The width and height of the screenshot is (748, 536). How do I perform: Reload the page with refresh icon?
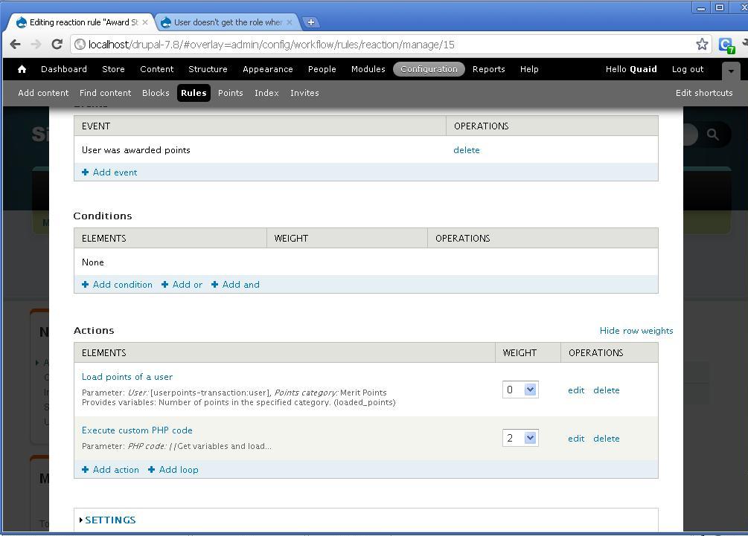pyautogui.click(x=57, y=45)
